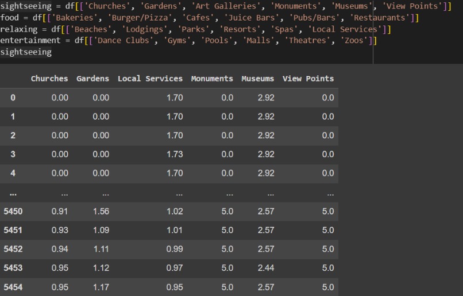Click the 'Juice Bars' string in code

251,18
